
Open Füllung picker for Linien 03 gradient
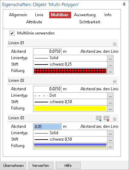(x=110, y=146)
